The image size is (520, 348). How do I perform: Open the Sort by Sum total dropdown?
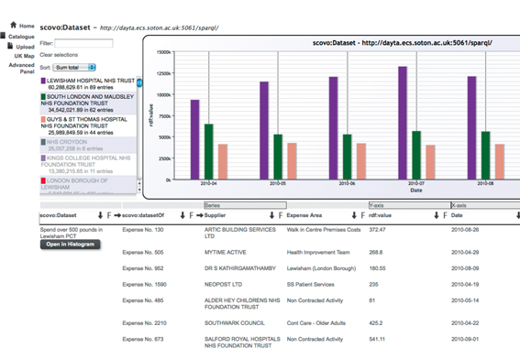click(74, 68)
